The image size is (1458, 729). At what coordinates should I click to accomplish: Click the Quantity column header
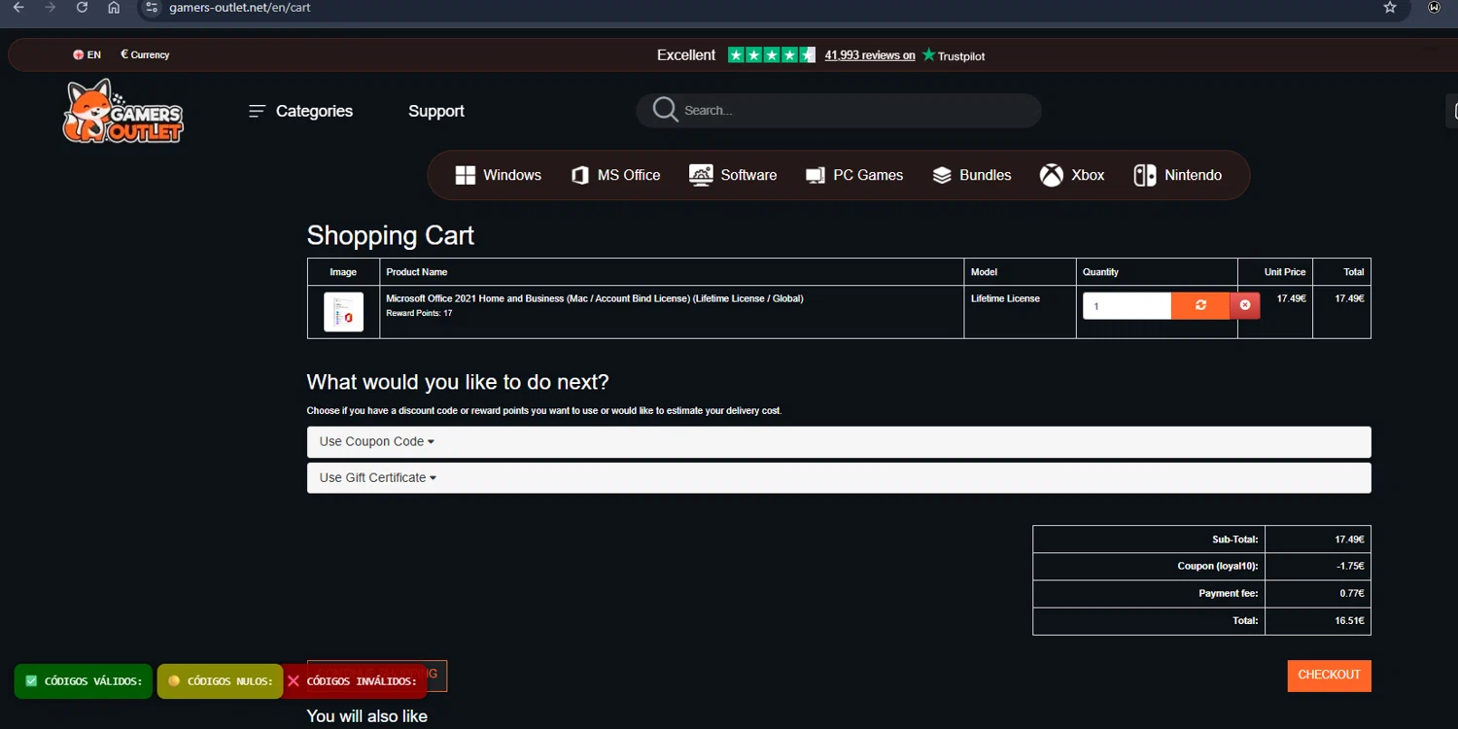click(1100, 272)
